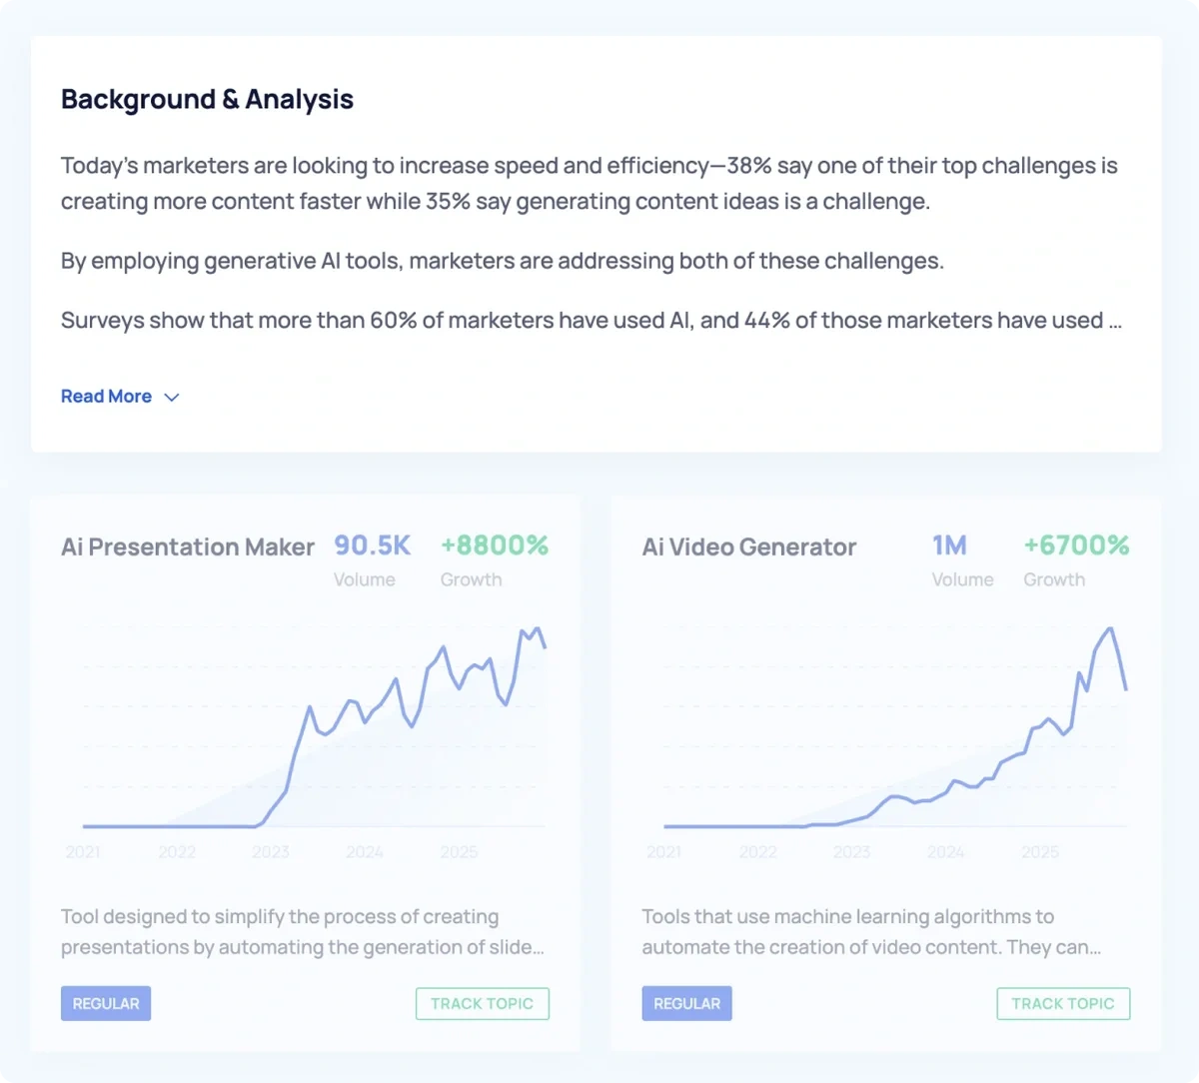Click the Growth label under Ai Presentation Maker
1199x1083 pixels.
[471, 579]
